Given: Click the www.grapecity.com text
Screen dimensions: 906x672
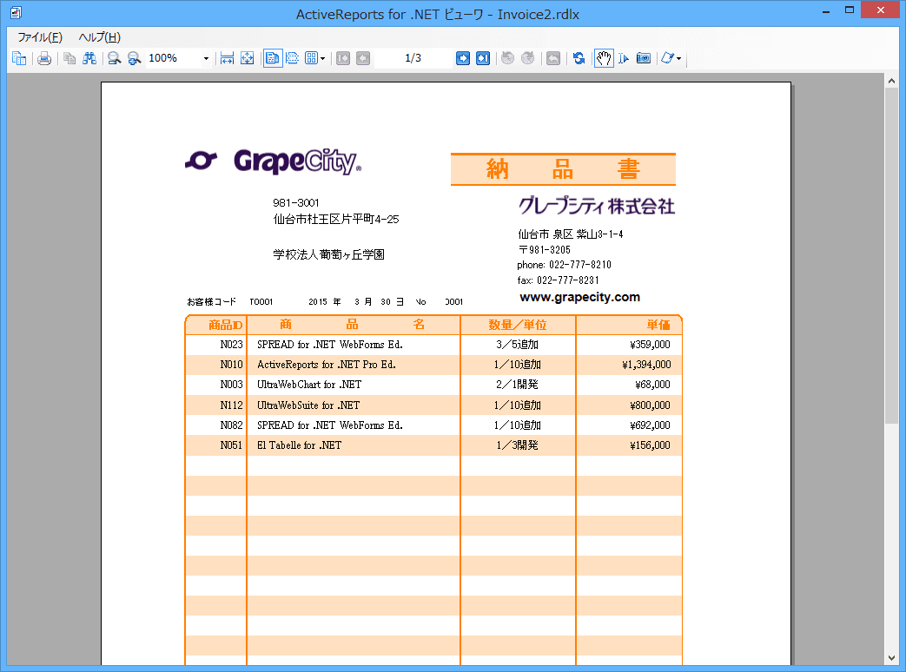Looking at the screenshot, I should 579,297.
